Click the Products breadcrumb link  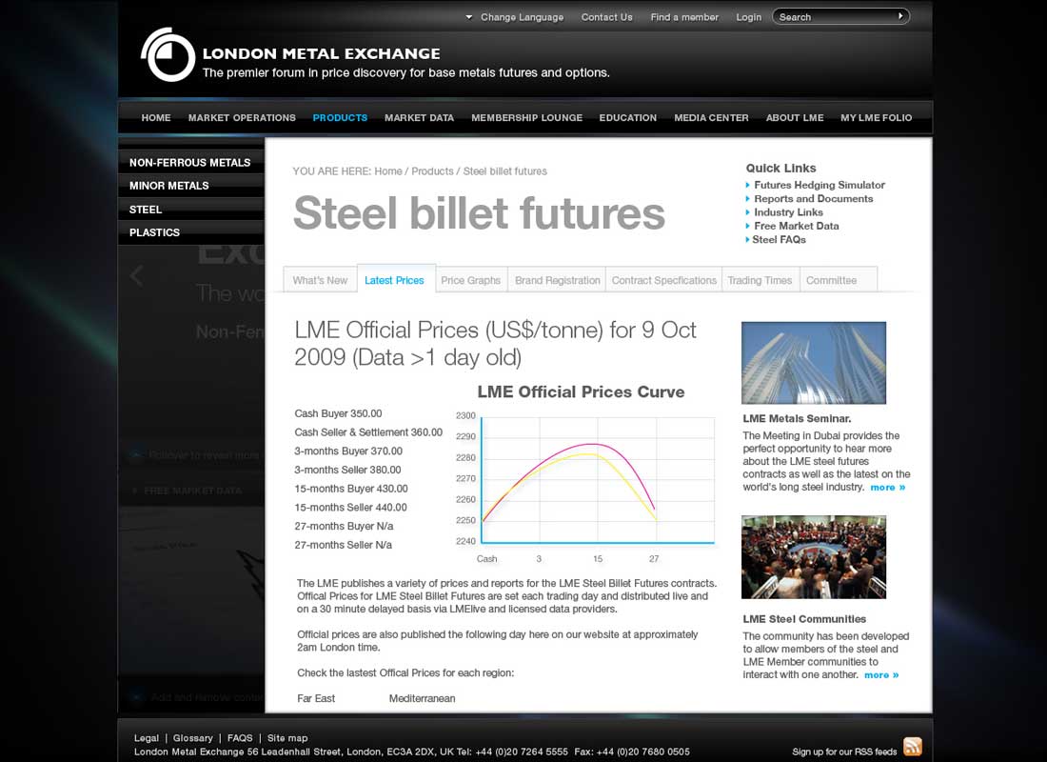[432, 171]
